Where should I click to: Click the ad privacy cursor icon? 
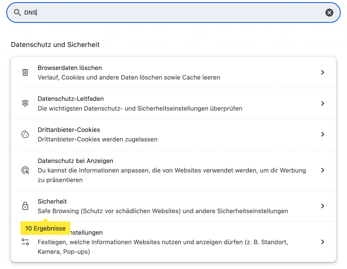click(25, 170)
